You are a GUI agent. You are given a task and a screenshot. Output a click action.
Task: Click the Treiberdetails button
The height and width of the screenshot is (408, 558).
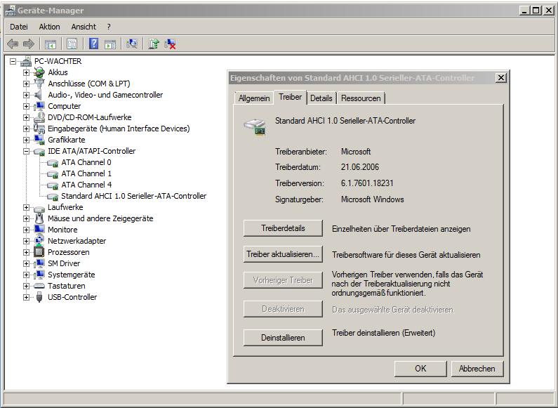point(283,228)
